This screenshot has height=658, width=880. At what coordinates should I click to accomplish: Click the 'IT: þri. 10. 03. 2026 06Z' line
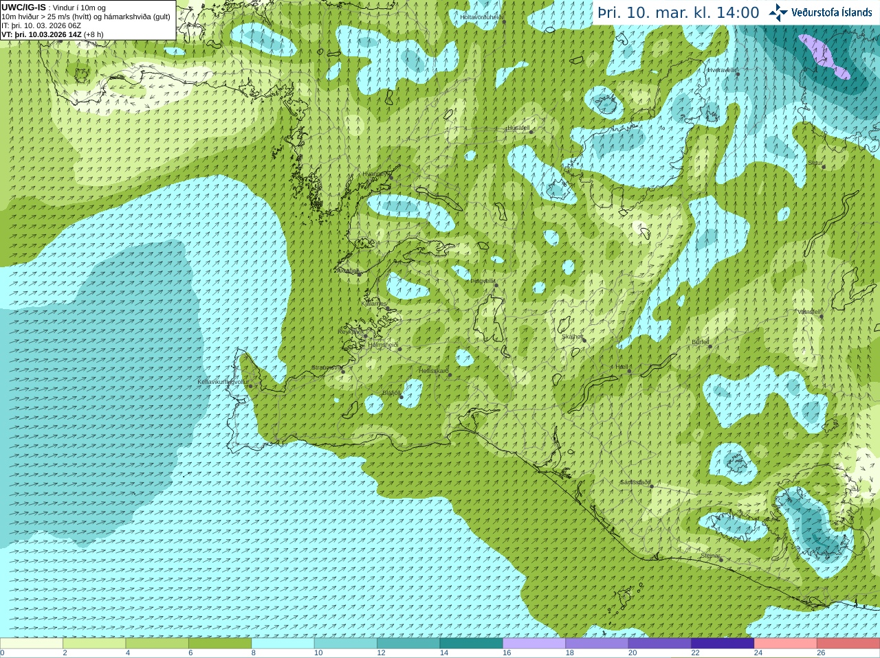41,25
